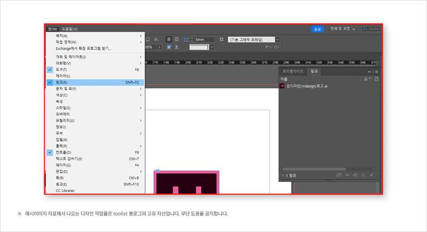Select 인디자인(Indesign)로고.ai link row
427x232 pixels.
pos(329,86)
